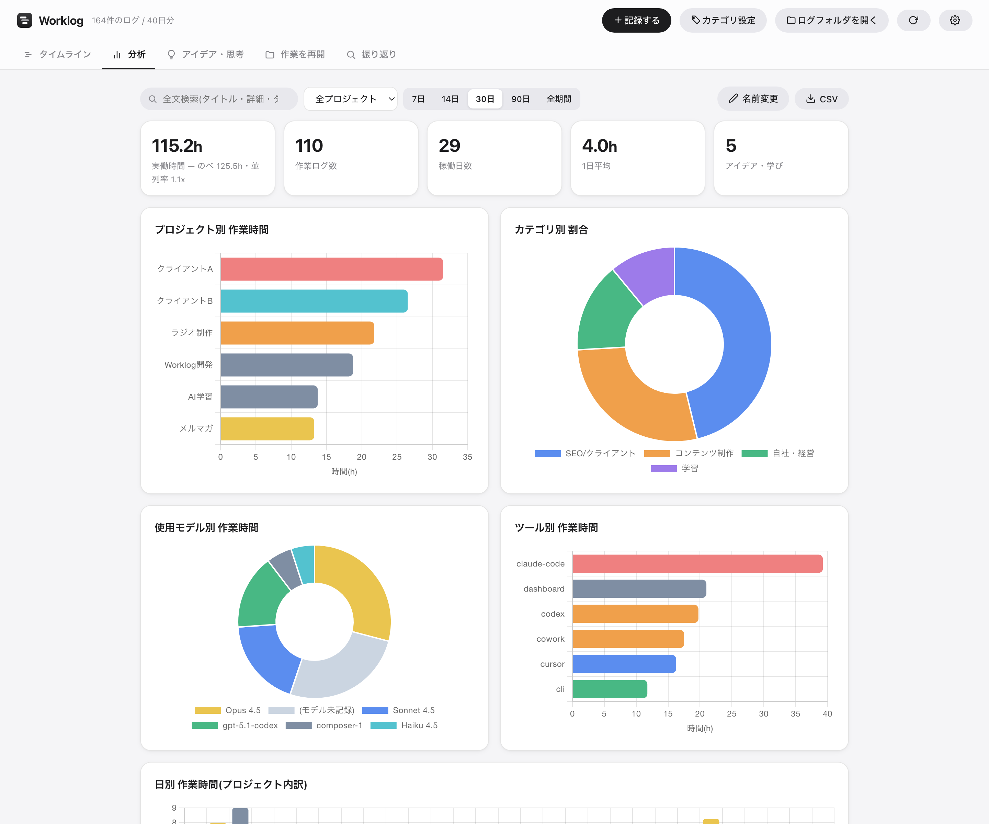Viewport: 989px width, 824px height.
Task: Click the tag icon on カテゴリ設定
Action: pyautogui.click(x=696, y=20)
